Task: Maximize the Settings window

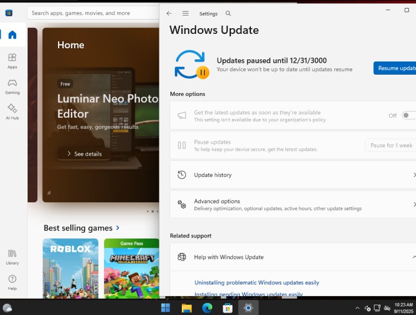Action: point(407,10)
